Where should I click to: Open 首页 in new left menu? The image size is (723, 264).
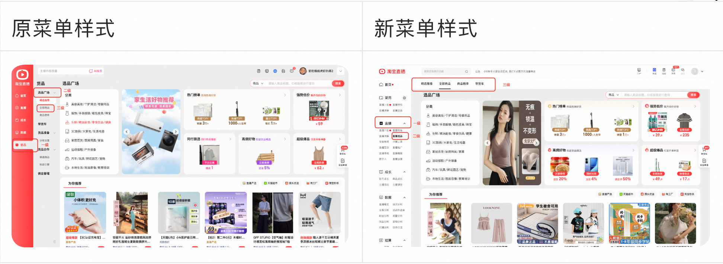tap(386, 85)
